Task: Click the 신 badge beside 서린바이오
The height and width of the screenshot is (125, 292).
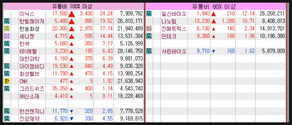Action: [149, 51]
